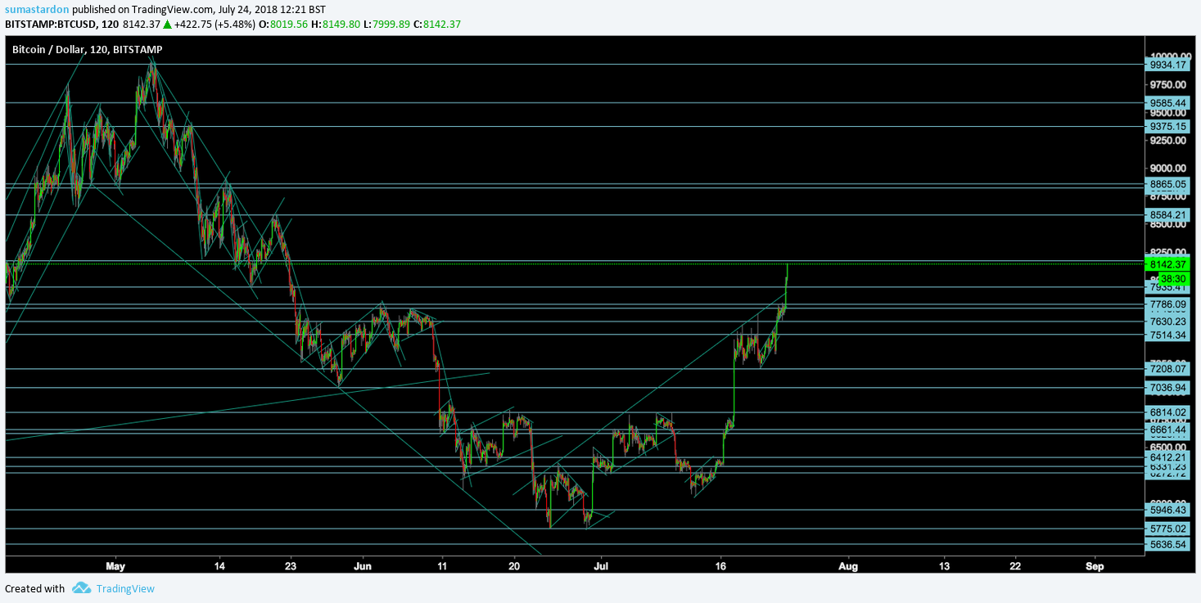Select the 8865.05 price level label
1201x603 pixels.
click(1168, 184)
